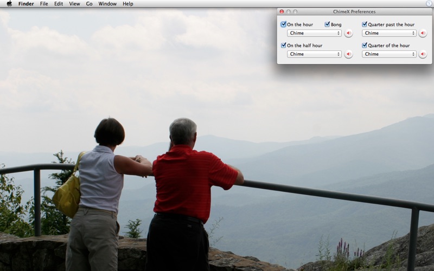434x271 pixels.
Task: Preview the On the half hour sound
Action: [x=348, y=54]
